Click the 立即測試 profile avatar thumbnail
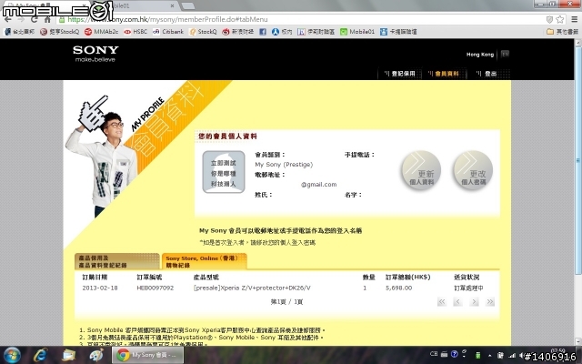Viewport: 582px width, 364px height. point(224,172)
